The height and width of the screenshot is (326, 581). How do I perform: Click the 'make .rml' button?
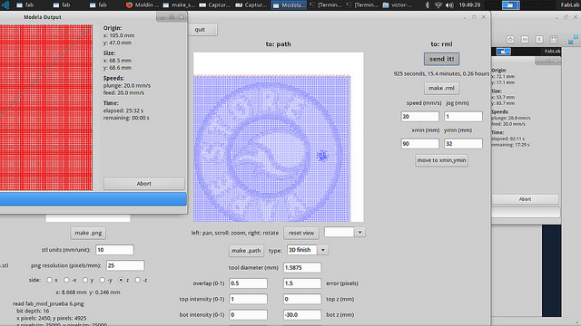click(441, 88)
